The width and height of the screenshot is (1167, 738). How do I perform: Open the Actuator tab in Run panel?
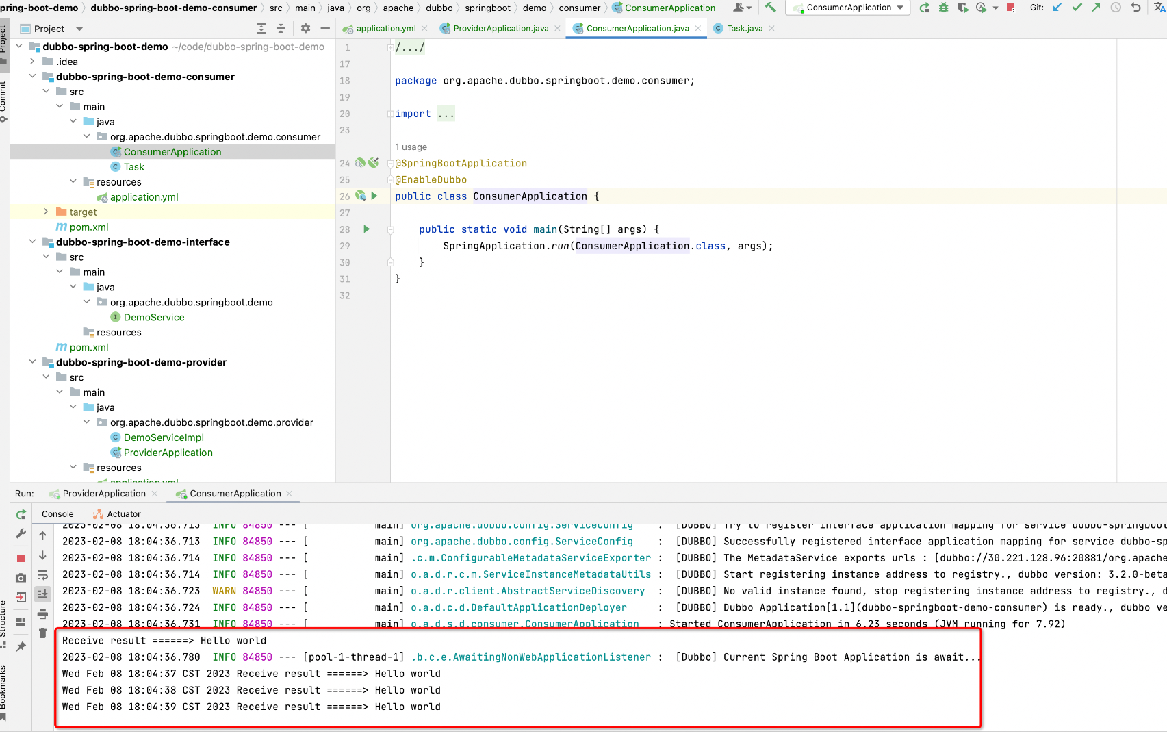pyautogui.click(x=123, y=514)
